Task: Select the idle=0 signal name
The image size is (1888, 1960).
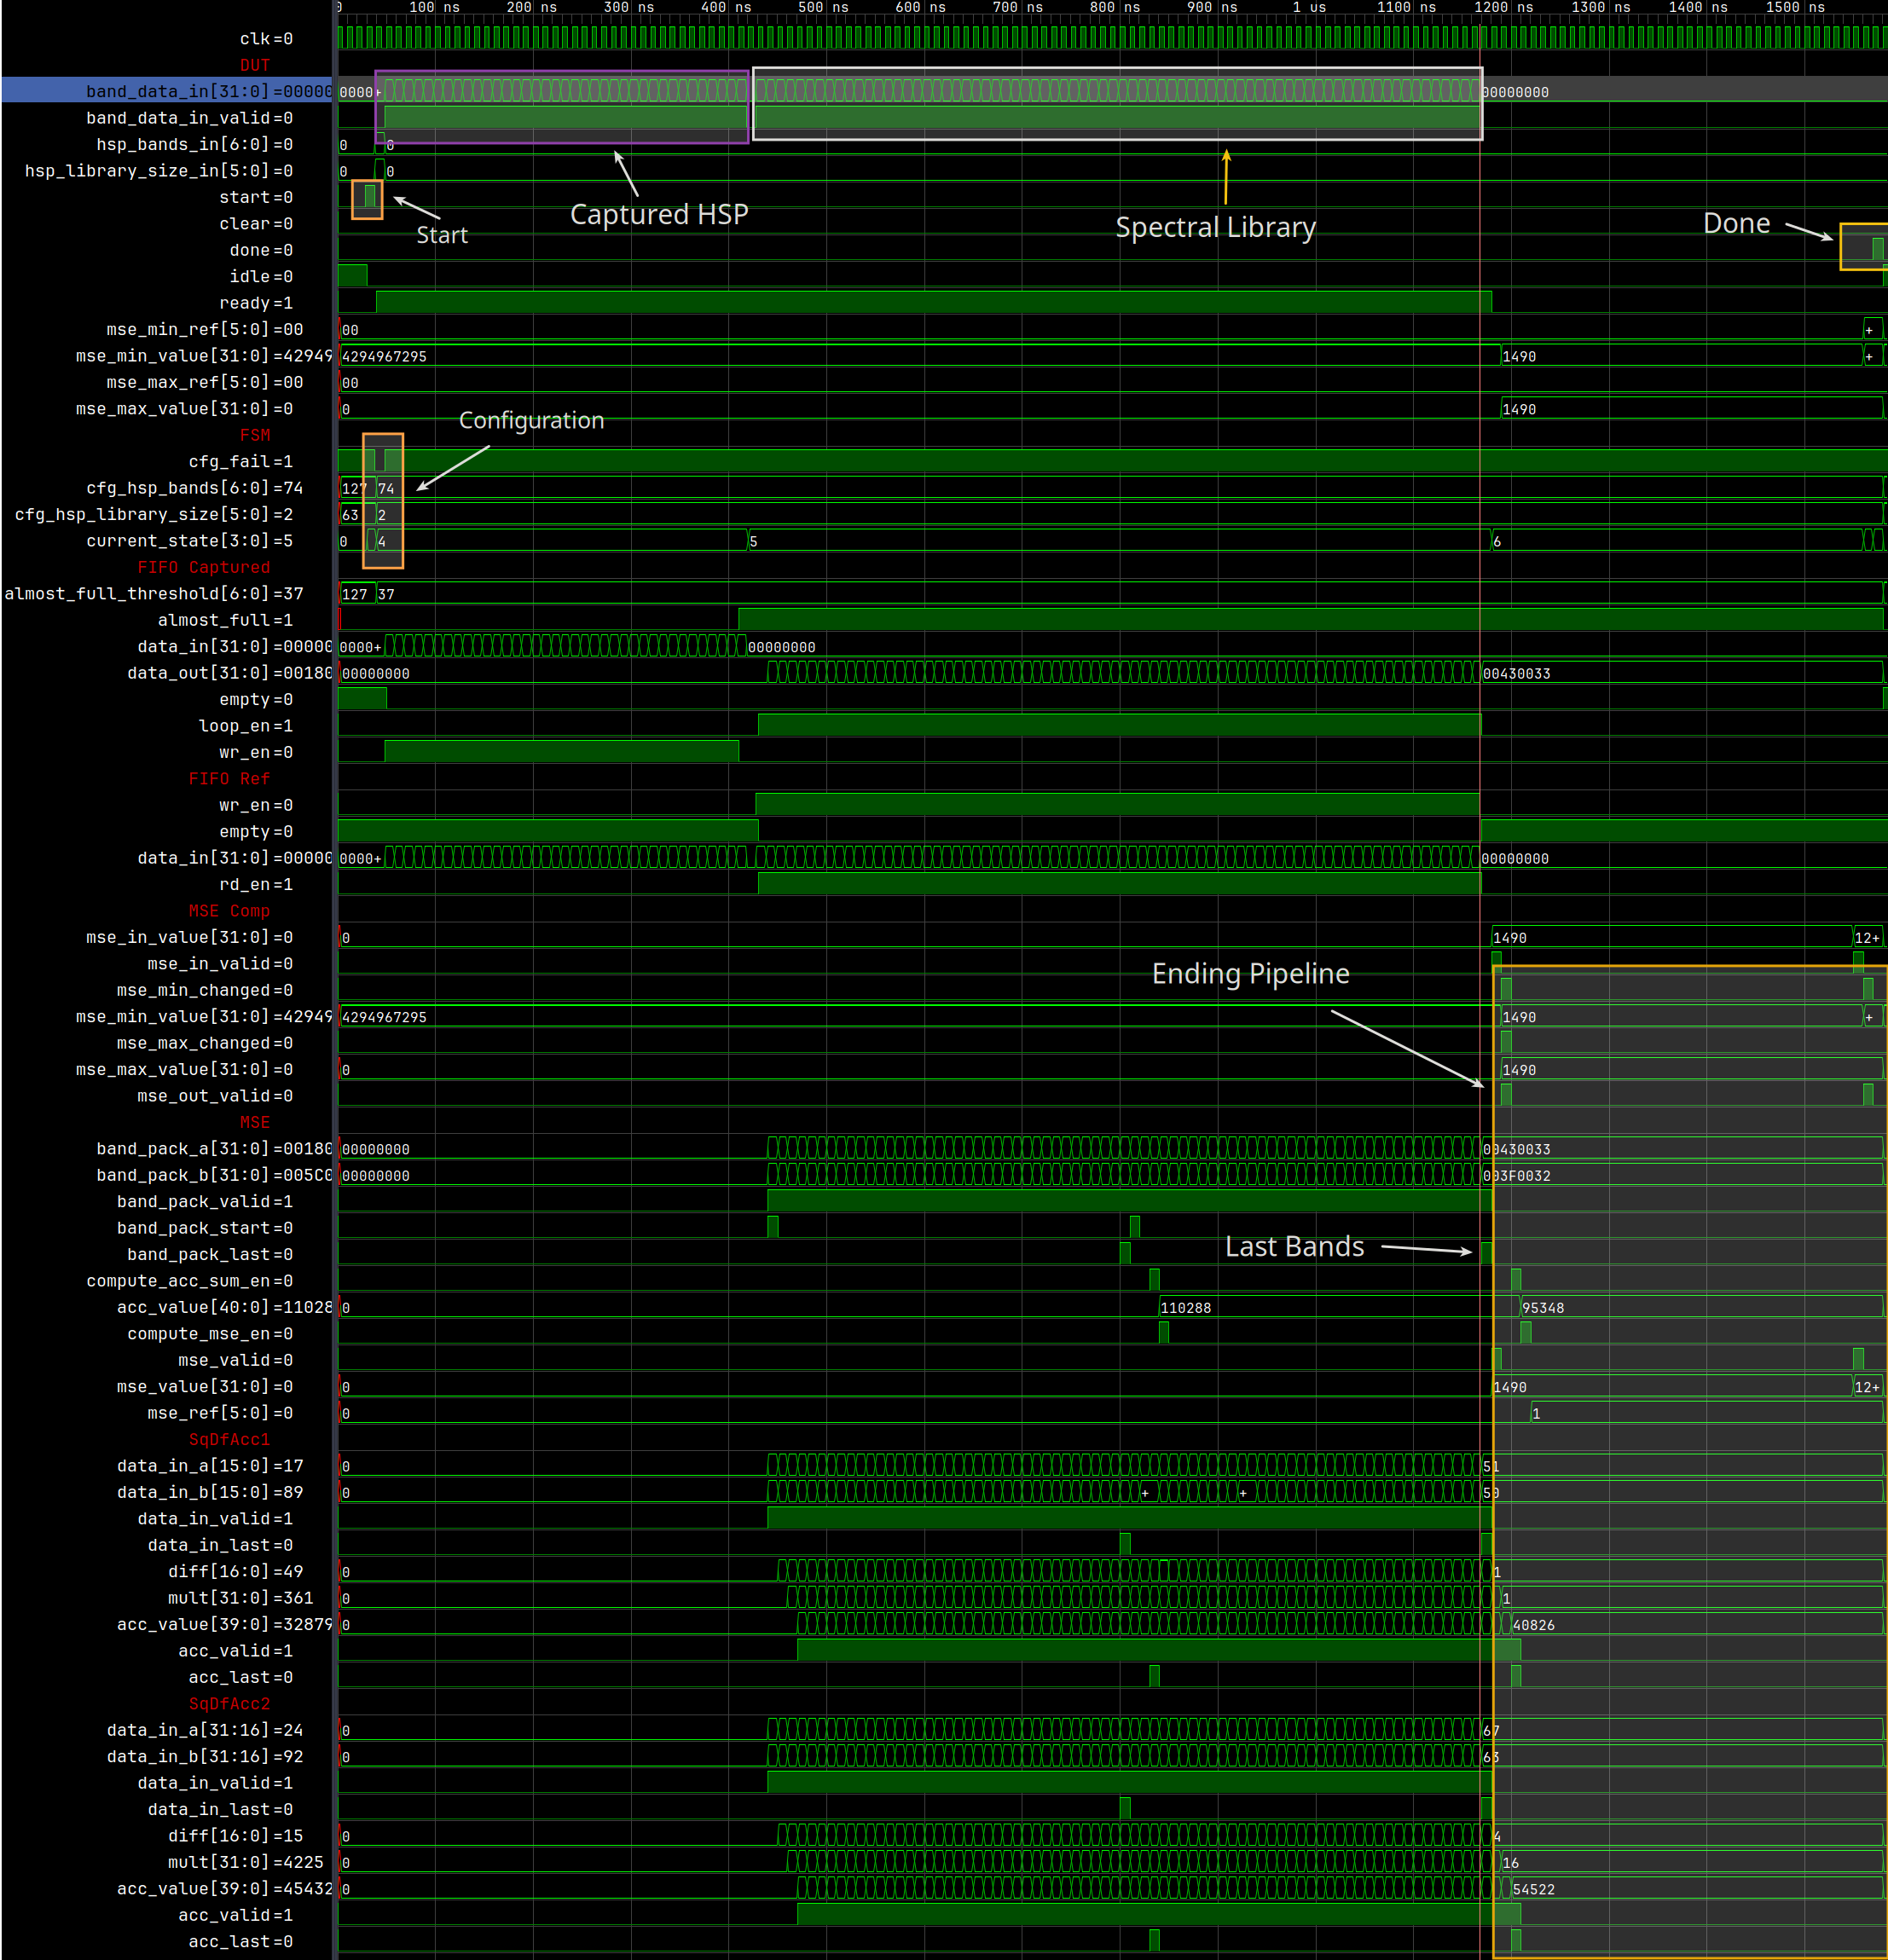Action: pyautogui.click(x=261, y=276)
